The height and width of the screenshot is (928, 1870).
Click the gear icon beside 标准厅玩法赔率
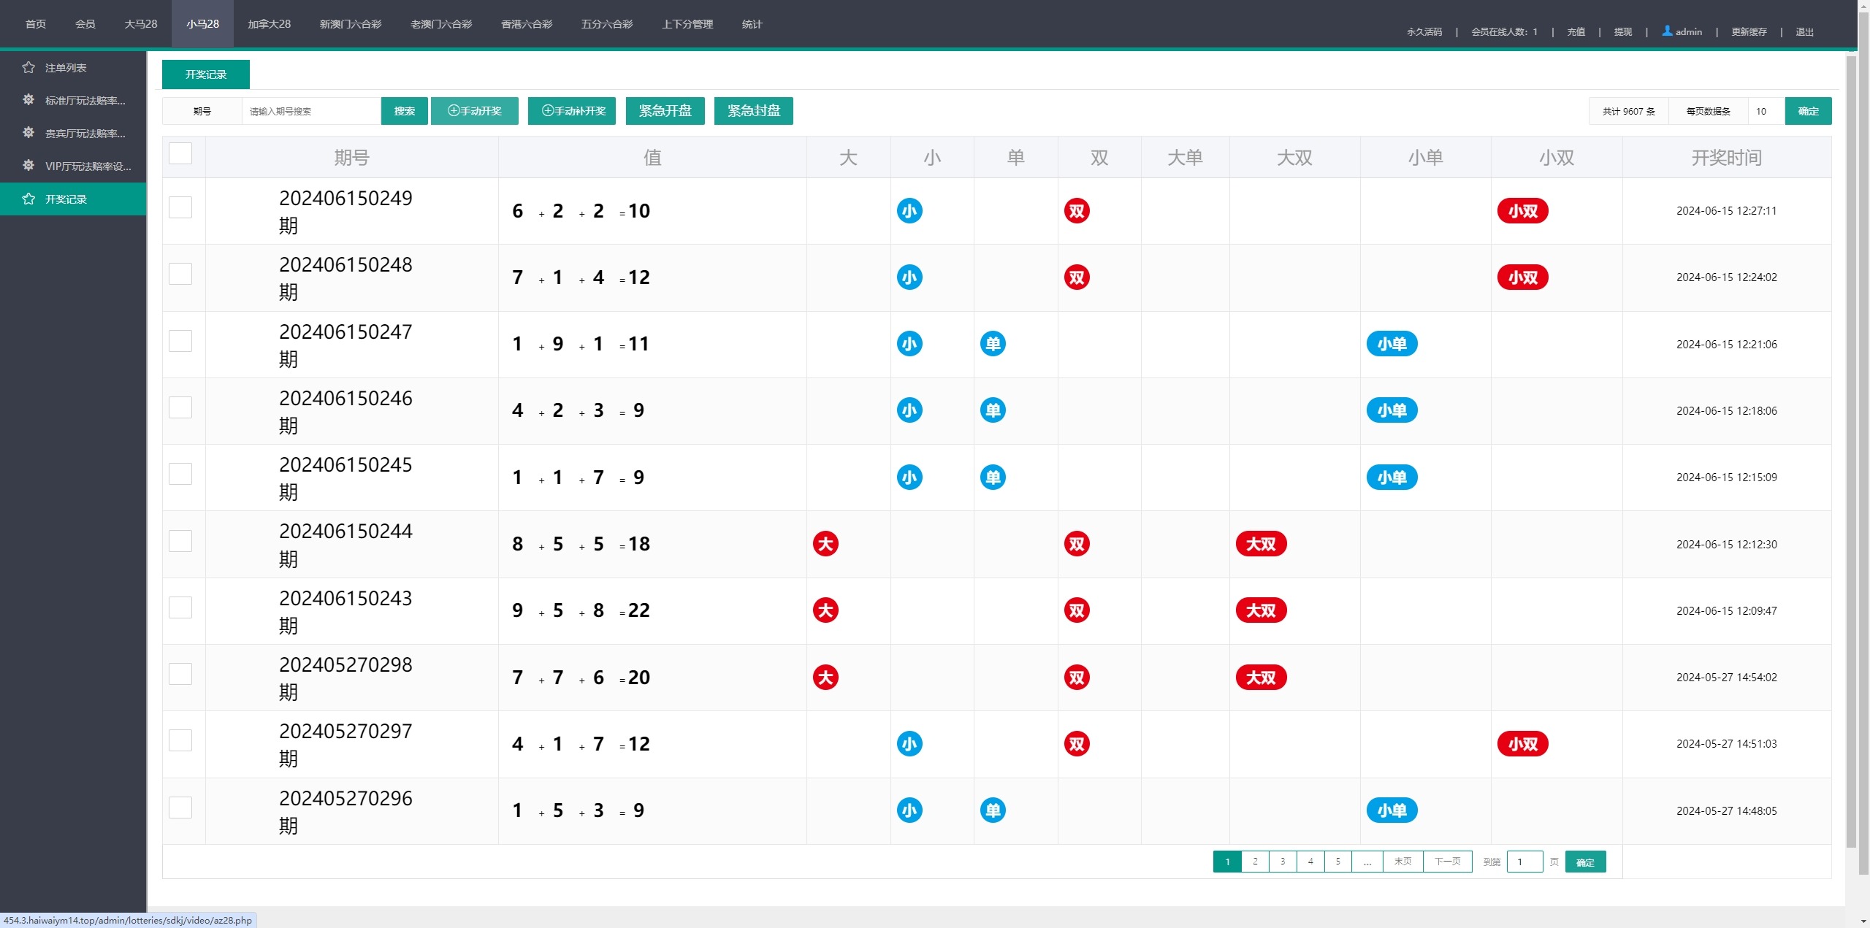(28, 100)
